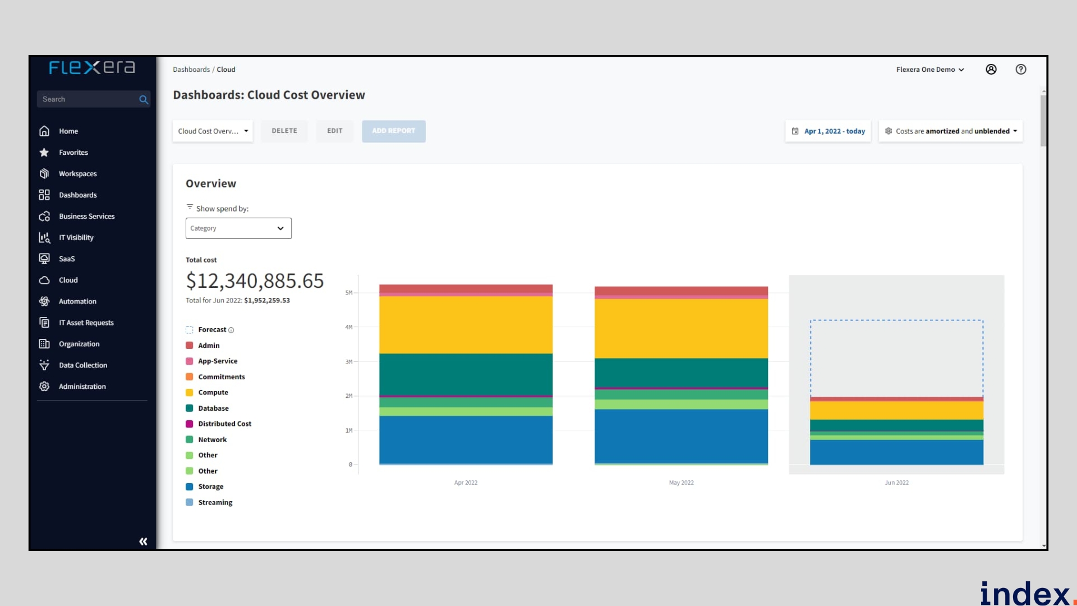Click the Automation sidebar icon
Screen dimensions: 1077x606
44,301
